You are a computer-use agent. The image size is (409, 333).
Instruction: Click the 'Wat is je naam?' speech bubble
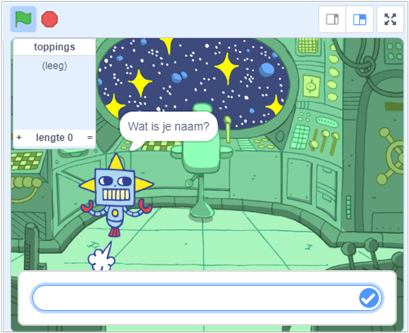pos(169,127)
